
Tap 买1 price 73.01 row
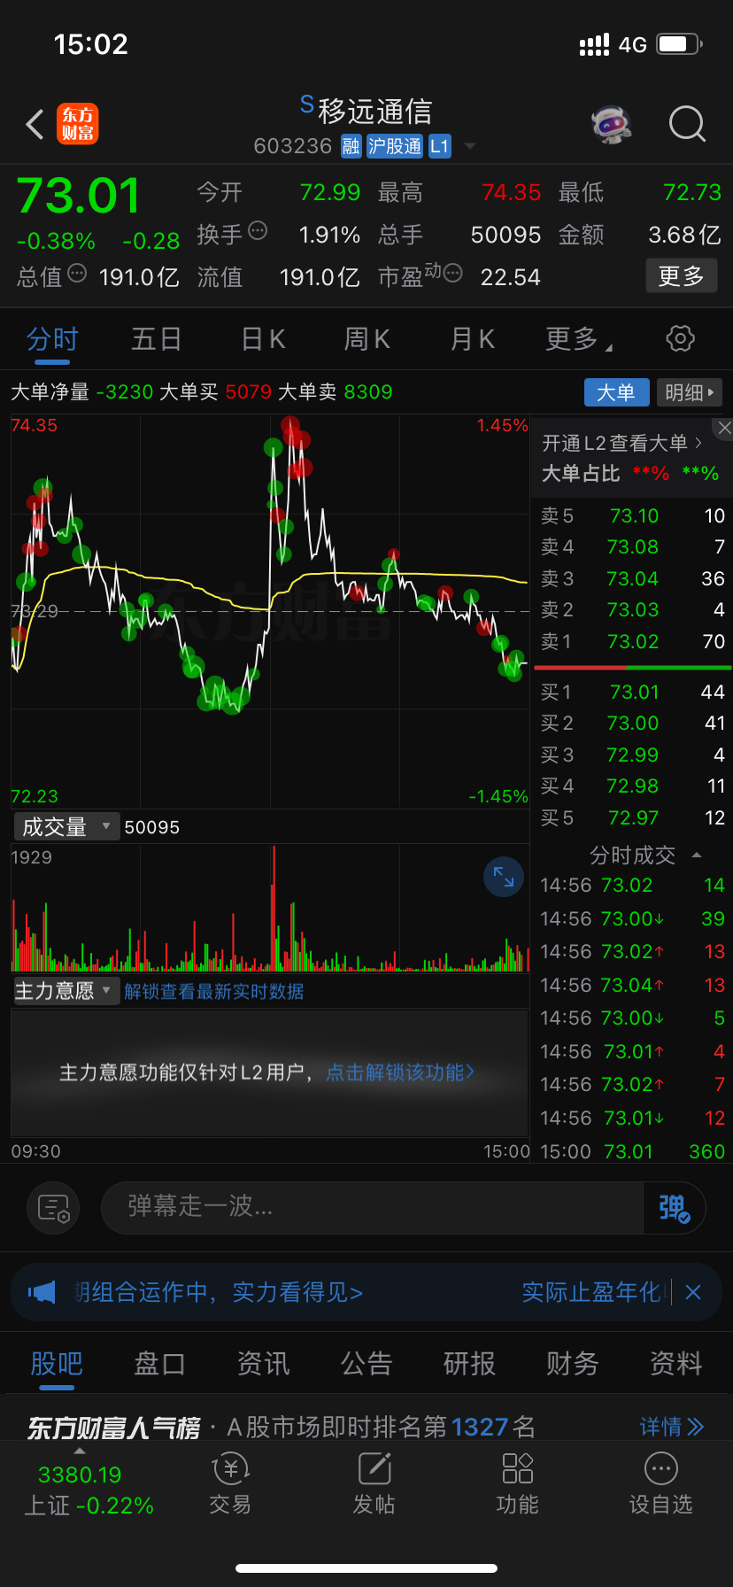(x=632, y=692)
